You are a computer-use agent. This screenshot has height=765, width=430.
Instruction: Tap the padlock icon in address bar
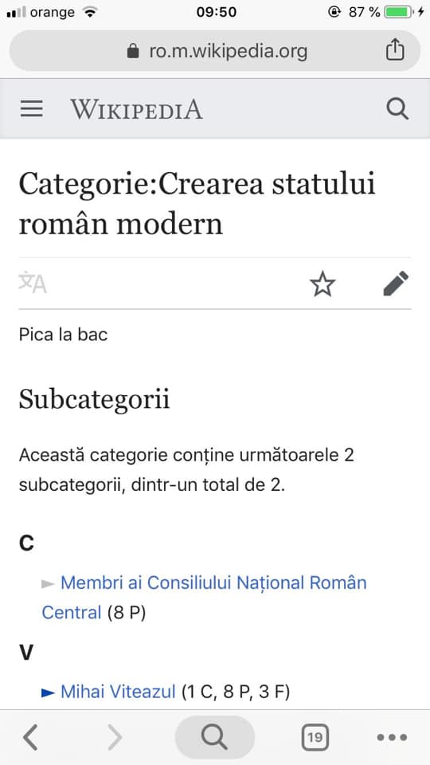(133, 51)
